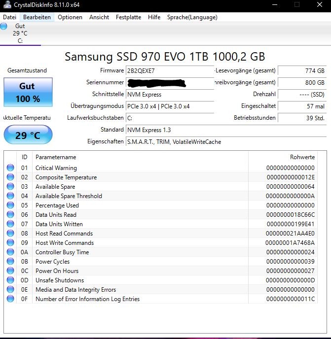
Task: Select the Data Units Written parameter name
Action: (59, 224)
